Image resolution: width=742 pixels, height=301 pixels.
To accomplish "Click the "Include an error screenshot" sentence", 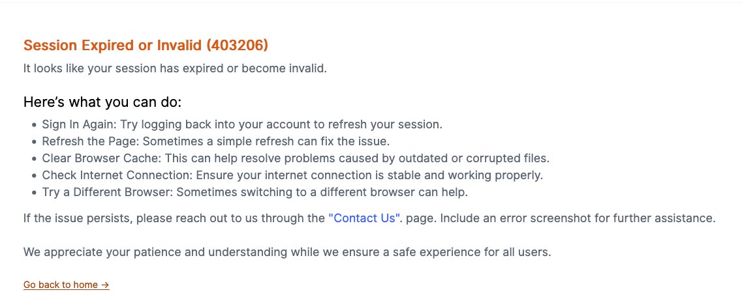I will click(x=578, y=218).
